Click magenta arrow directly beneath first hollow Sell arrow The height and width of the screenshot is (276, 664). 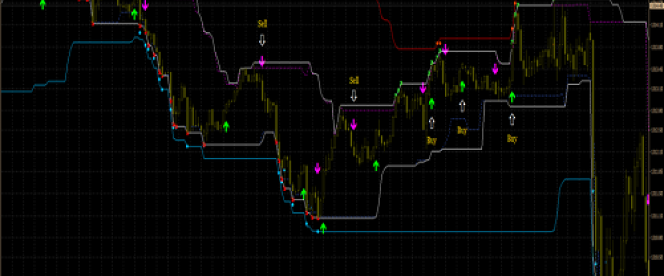(262, 61)
